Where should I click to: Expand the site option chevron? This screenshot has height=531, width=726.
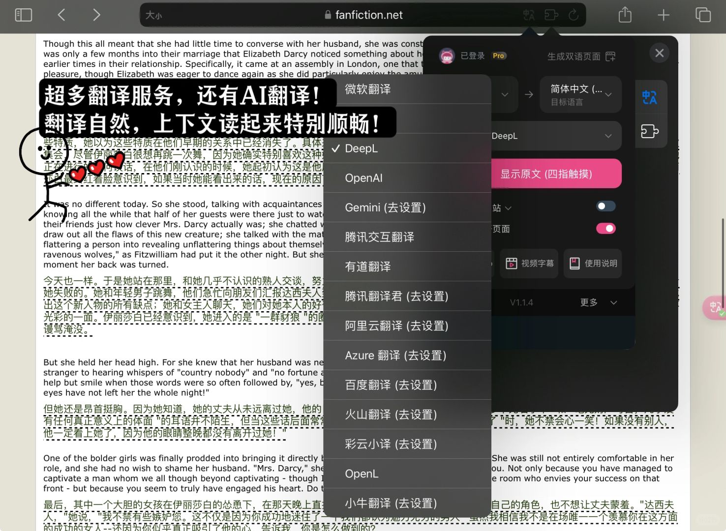(x=509, y=208)
